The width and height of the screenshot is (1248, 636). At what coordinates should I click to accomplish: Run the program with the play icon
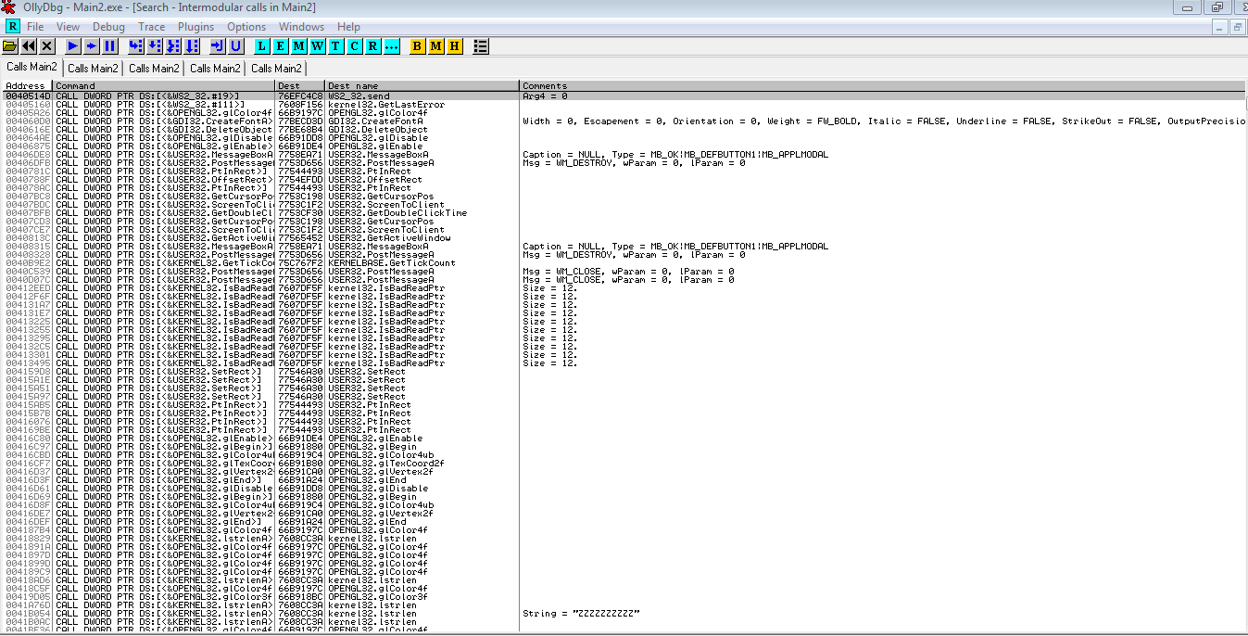[73, 45]
